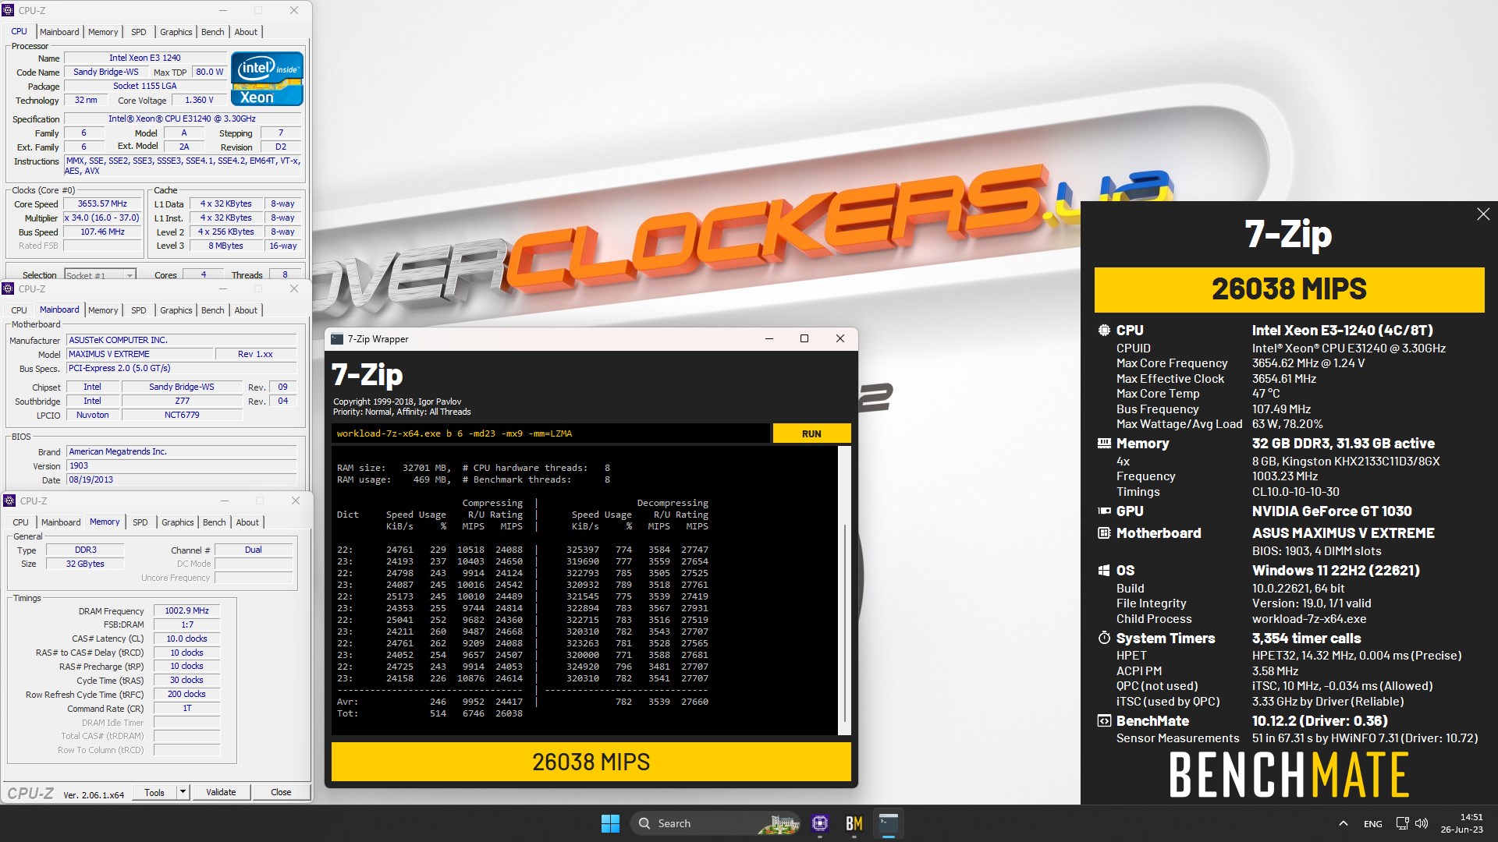Click the Memory Size 32 GBytes field
This screenshot has width=1498, height=842.
click(84, 564)
